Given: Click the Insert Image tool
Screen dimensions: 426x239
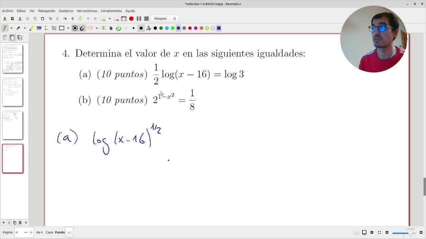Looking at the screenshot, I should 39,28.
